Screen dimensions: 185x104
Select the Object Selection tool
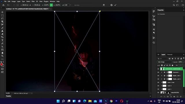[x=2, y=22]
